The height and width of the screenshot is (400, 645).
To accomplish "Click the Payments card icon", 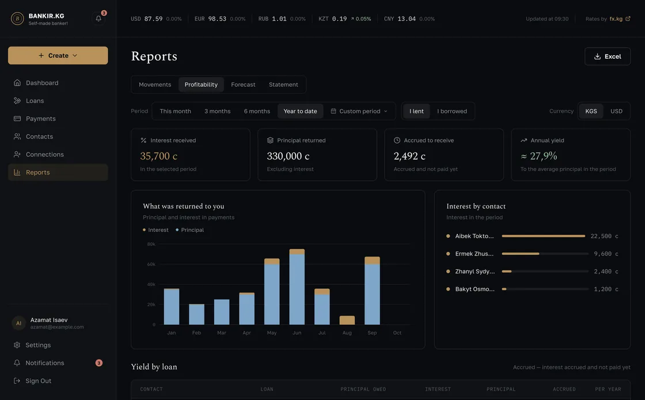I will pyautogui.click(x=17, y=119).
